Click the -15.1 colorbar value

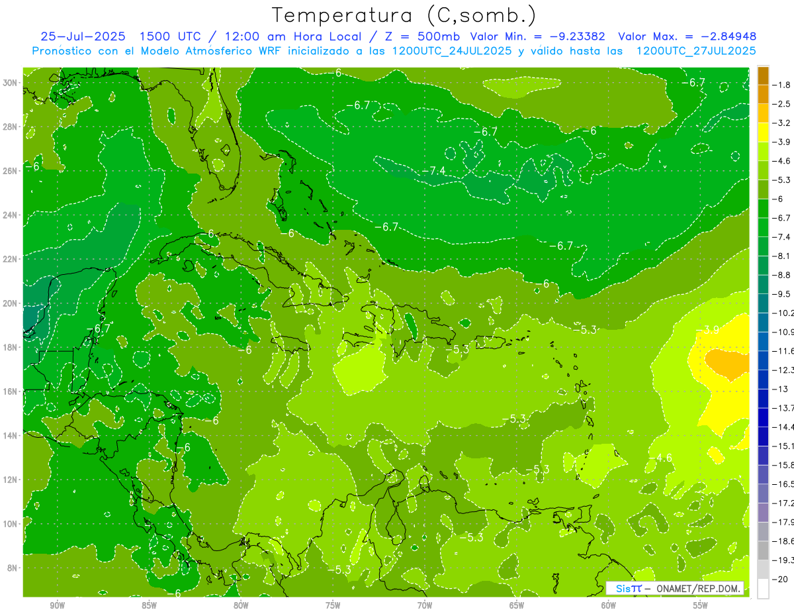(x=784, y=446)
